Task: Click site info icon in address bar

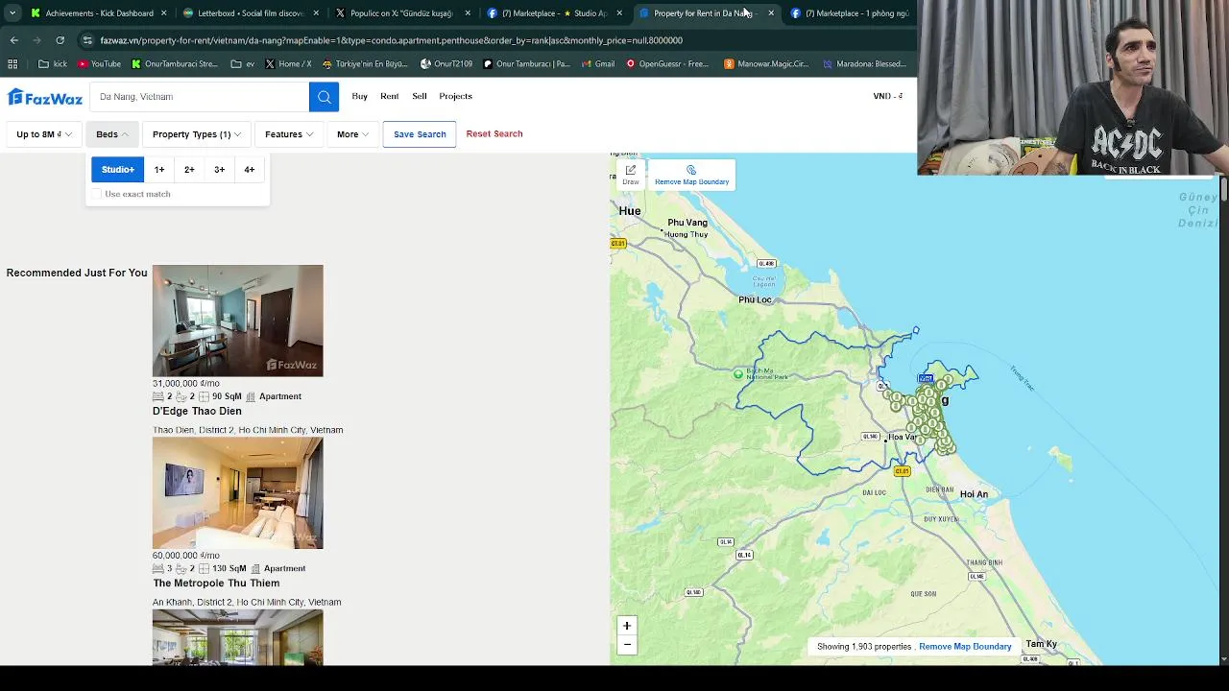Action: (x=87, y=40)
